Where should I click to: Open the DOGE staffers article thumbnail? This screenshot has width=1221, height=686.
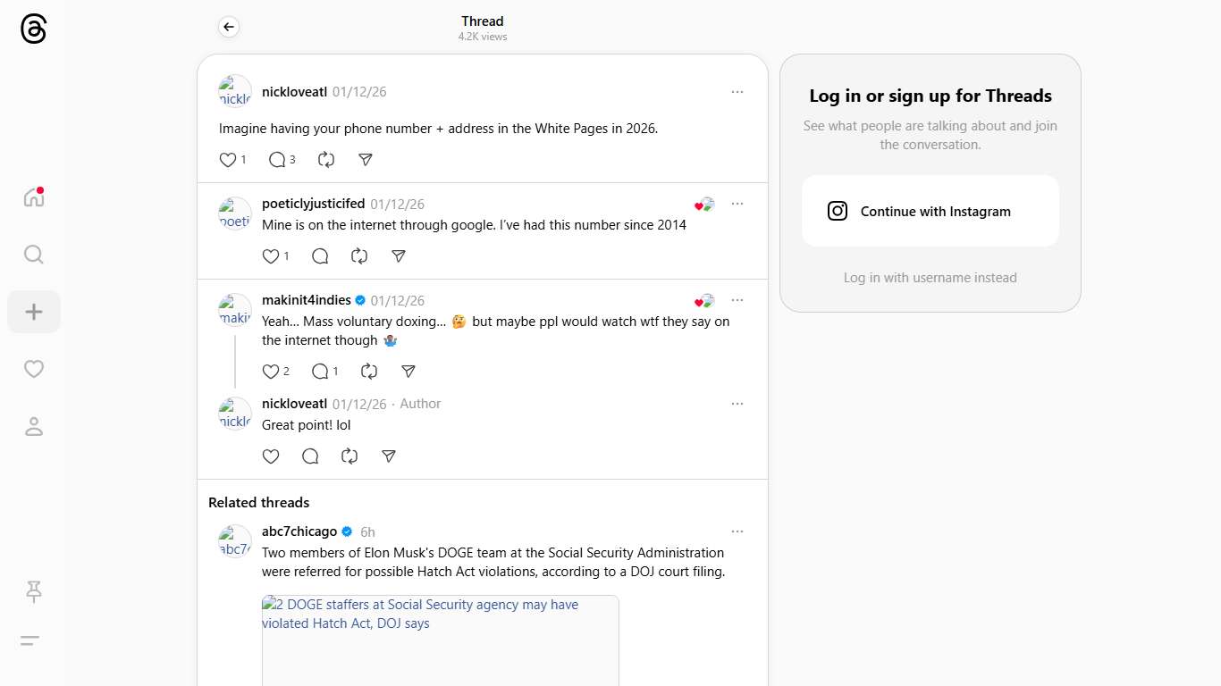coord(440,640)
